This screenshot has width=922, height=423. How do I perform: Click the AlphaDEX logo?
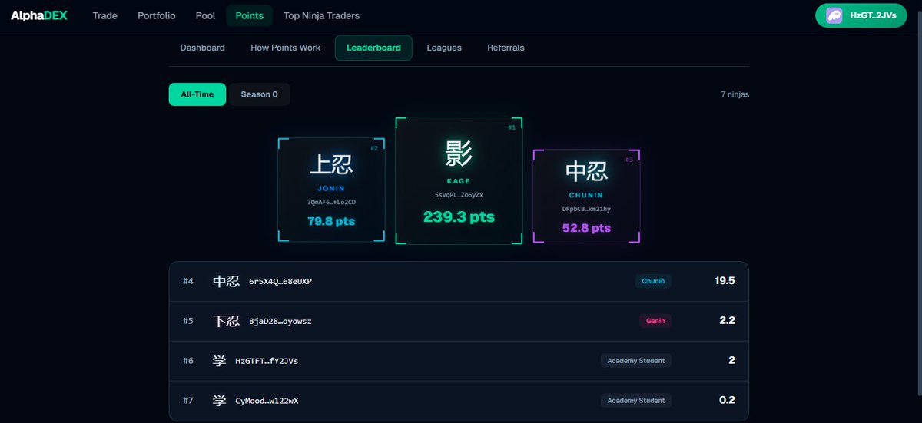[38, 15]
